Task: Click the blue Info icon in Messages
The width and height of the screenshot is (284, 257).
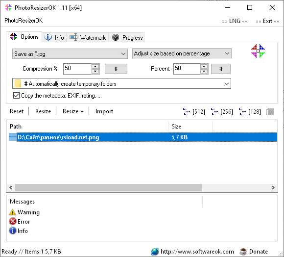Action: [x=13, y=231]
